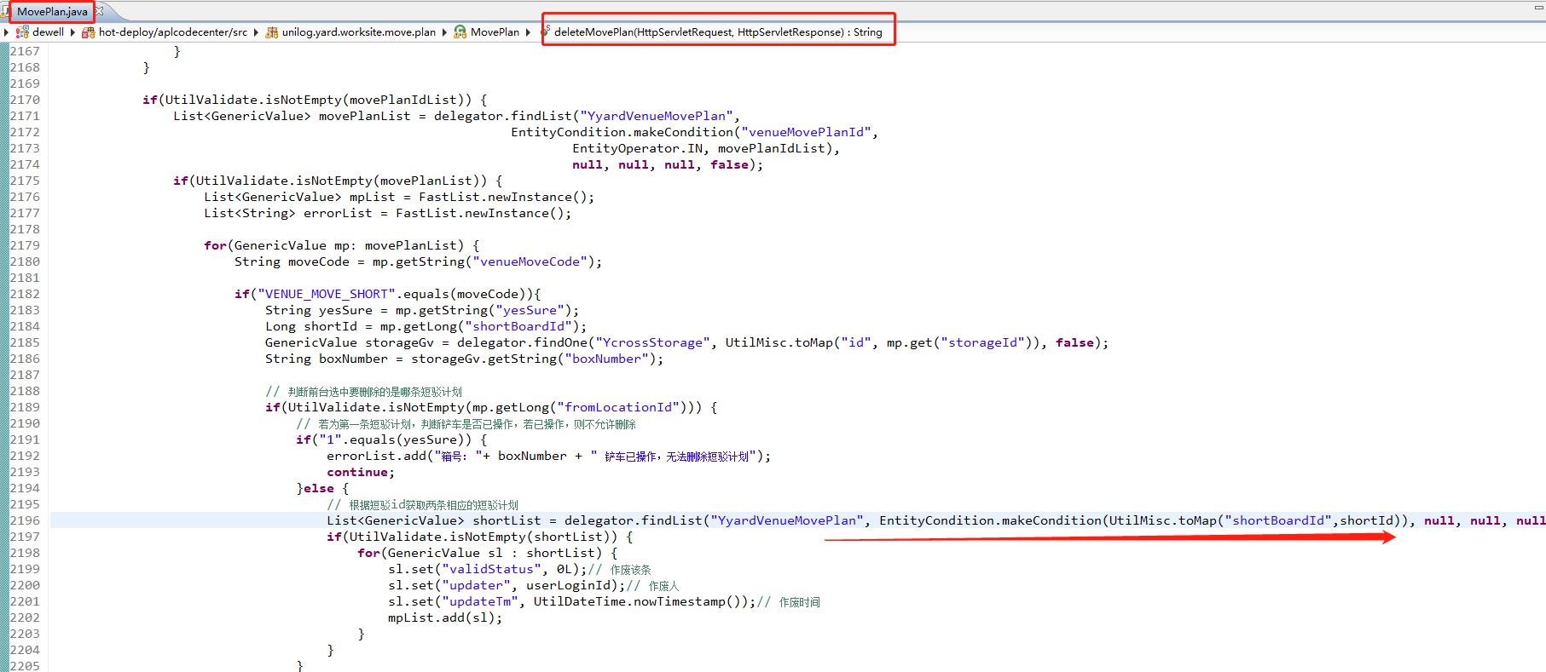
Task: Click the "VENUE_MOVE_SHORT" string on line 2182
Action: coord(327,294)
